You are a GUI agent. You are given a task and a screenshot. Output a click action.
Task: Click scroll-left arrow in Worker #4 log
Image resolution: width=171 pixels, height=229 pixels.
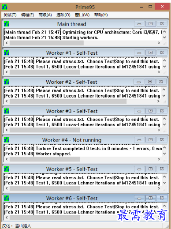(7, 159)
